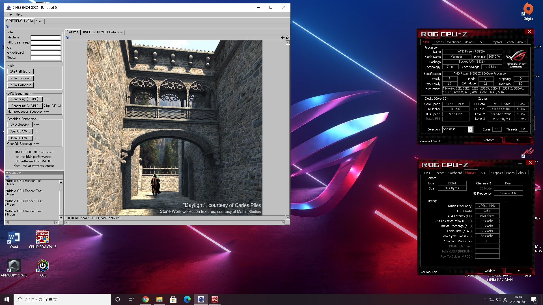The width and height of the screenshot is (543, 305).
Task: Open the Word desktop shortcut
Action: pyautogui.click(x=14, y=239)
